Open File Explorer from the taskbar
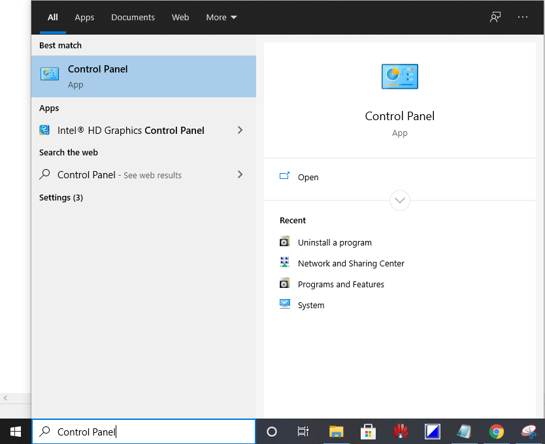The width and height of the screenshot is (545, 444). [x=336, y=432]
